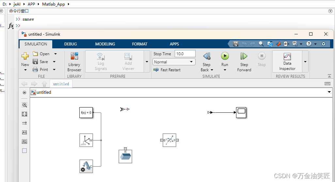Image resolution: width=335 pixels, height=182 pixels.
Task: Open the New model dropdown arrow
Action: (25, 70)
